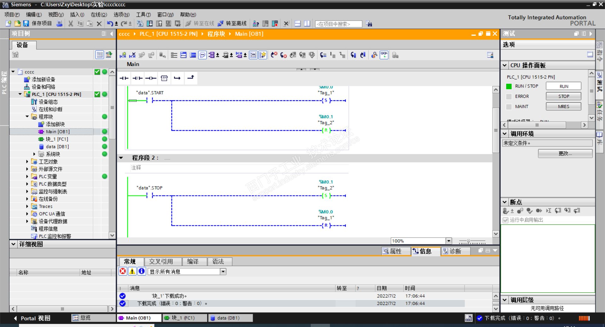Collapse the PLC_1 [CPU 1515-2 PN] node
Screen dimensions: 605x327
(x=20, y=94)
